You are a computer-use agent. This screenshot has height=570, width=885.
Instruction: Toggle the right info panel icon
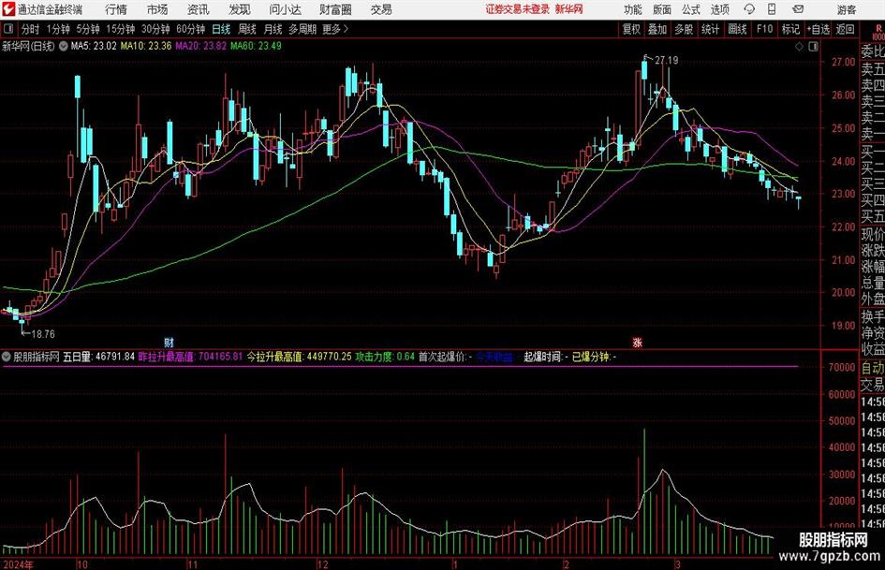coord(813,46)
